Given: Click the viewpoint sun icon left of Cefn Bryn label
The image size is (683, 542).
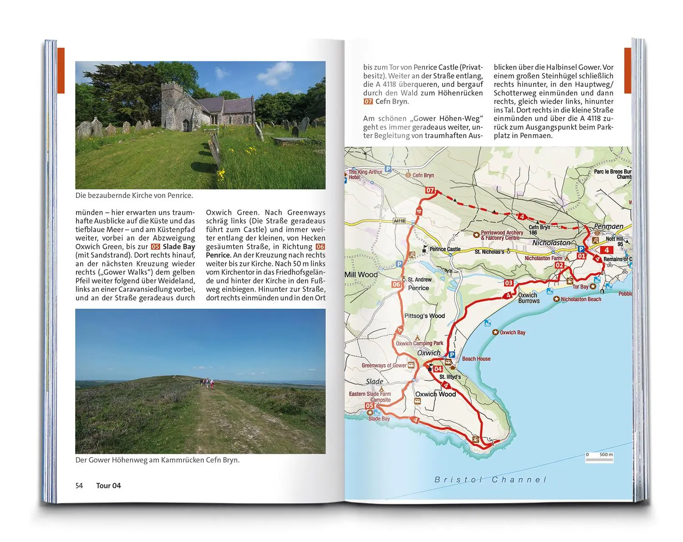Looking at the screenshot, I should click(408, 175).
